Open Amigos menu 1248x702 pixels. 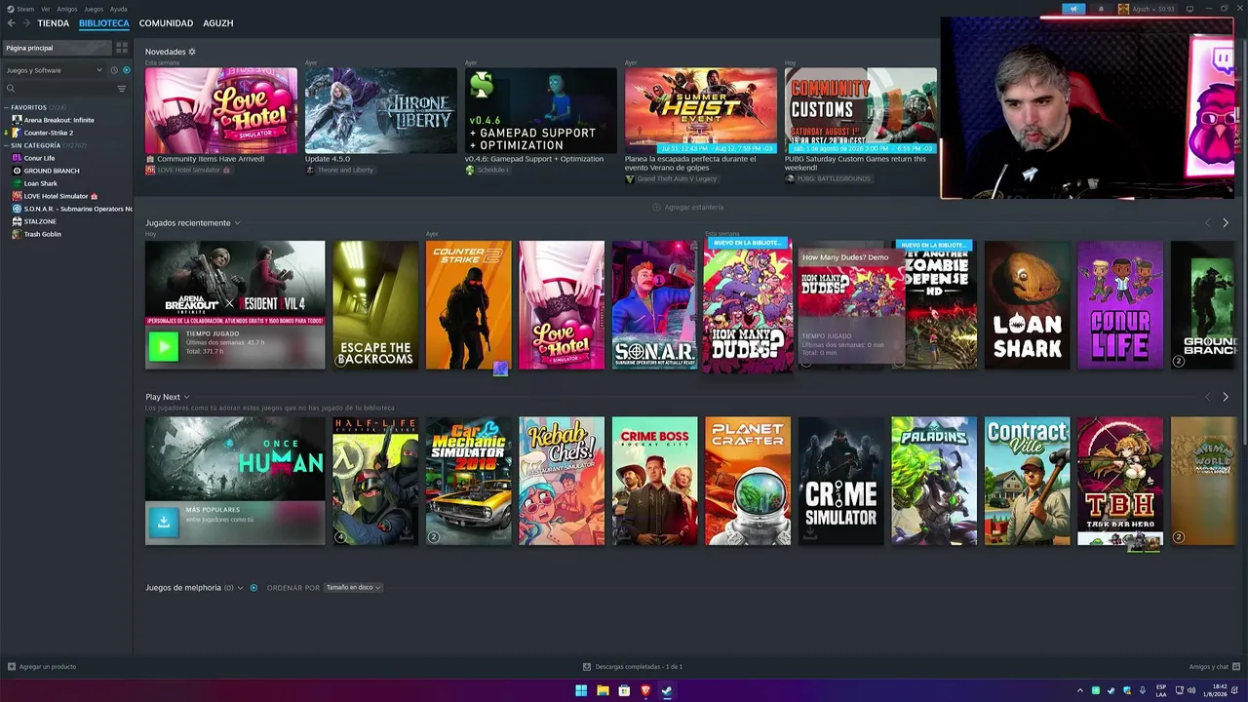66,9
